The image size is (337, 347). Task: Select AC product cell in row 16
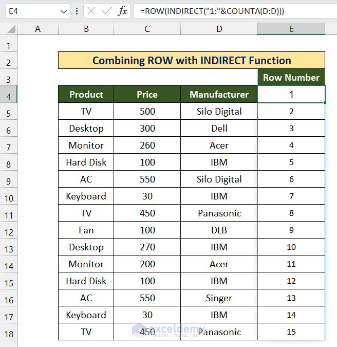(x=86, y=298)
